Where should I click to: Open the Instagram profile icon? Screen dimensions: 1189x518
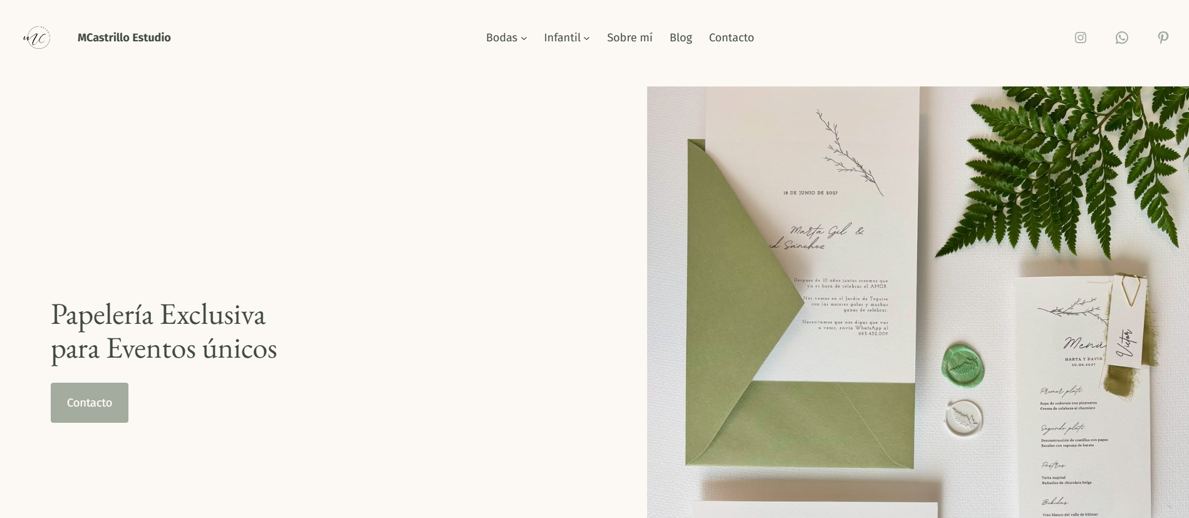pos(1080,38)
